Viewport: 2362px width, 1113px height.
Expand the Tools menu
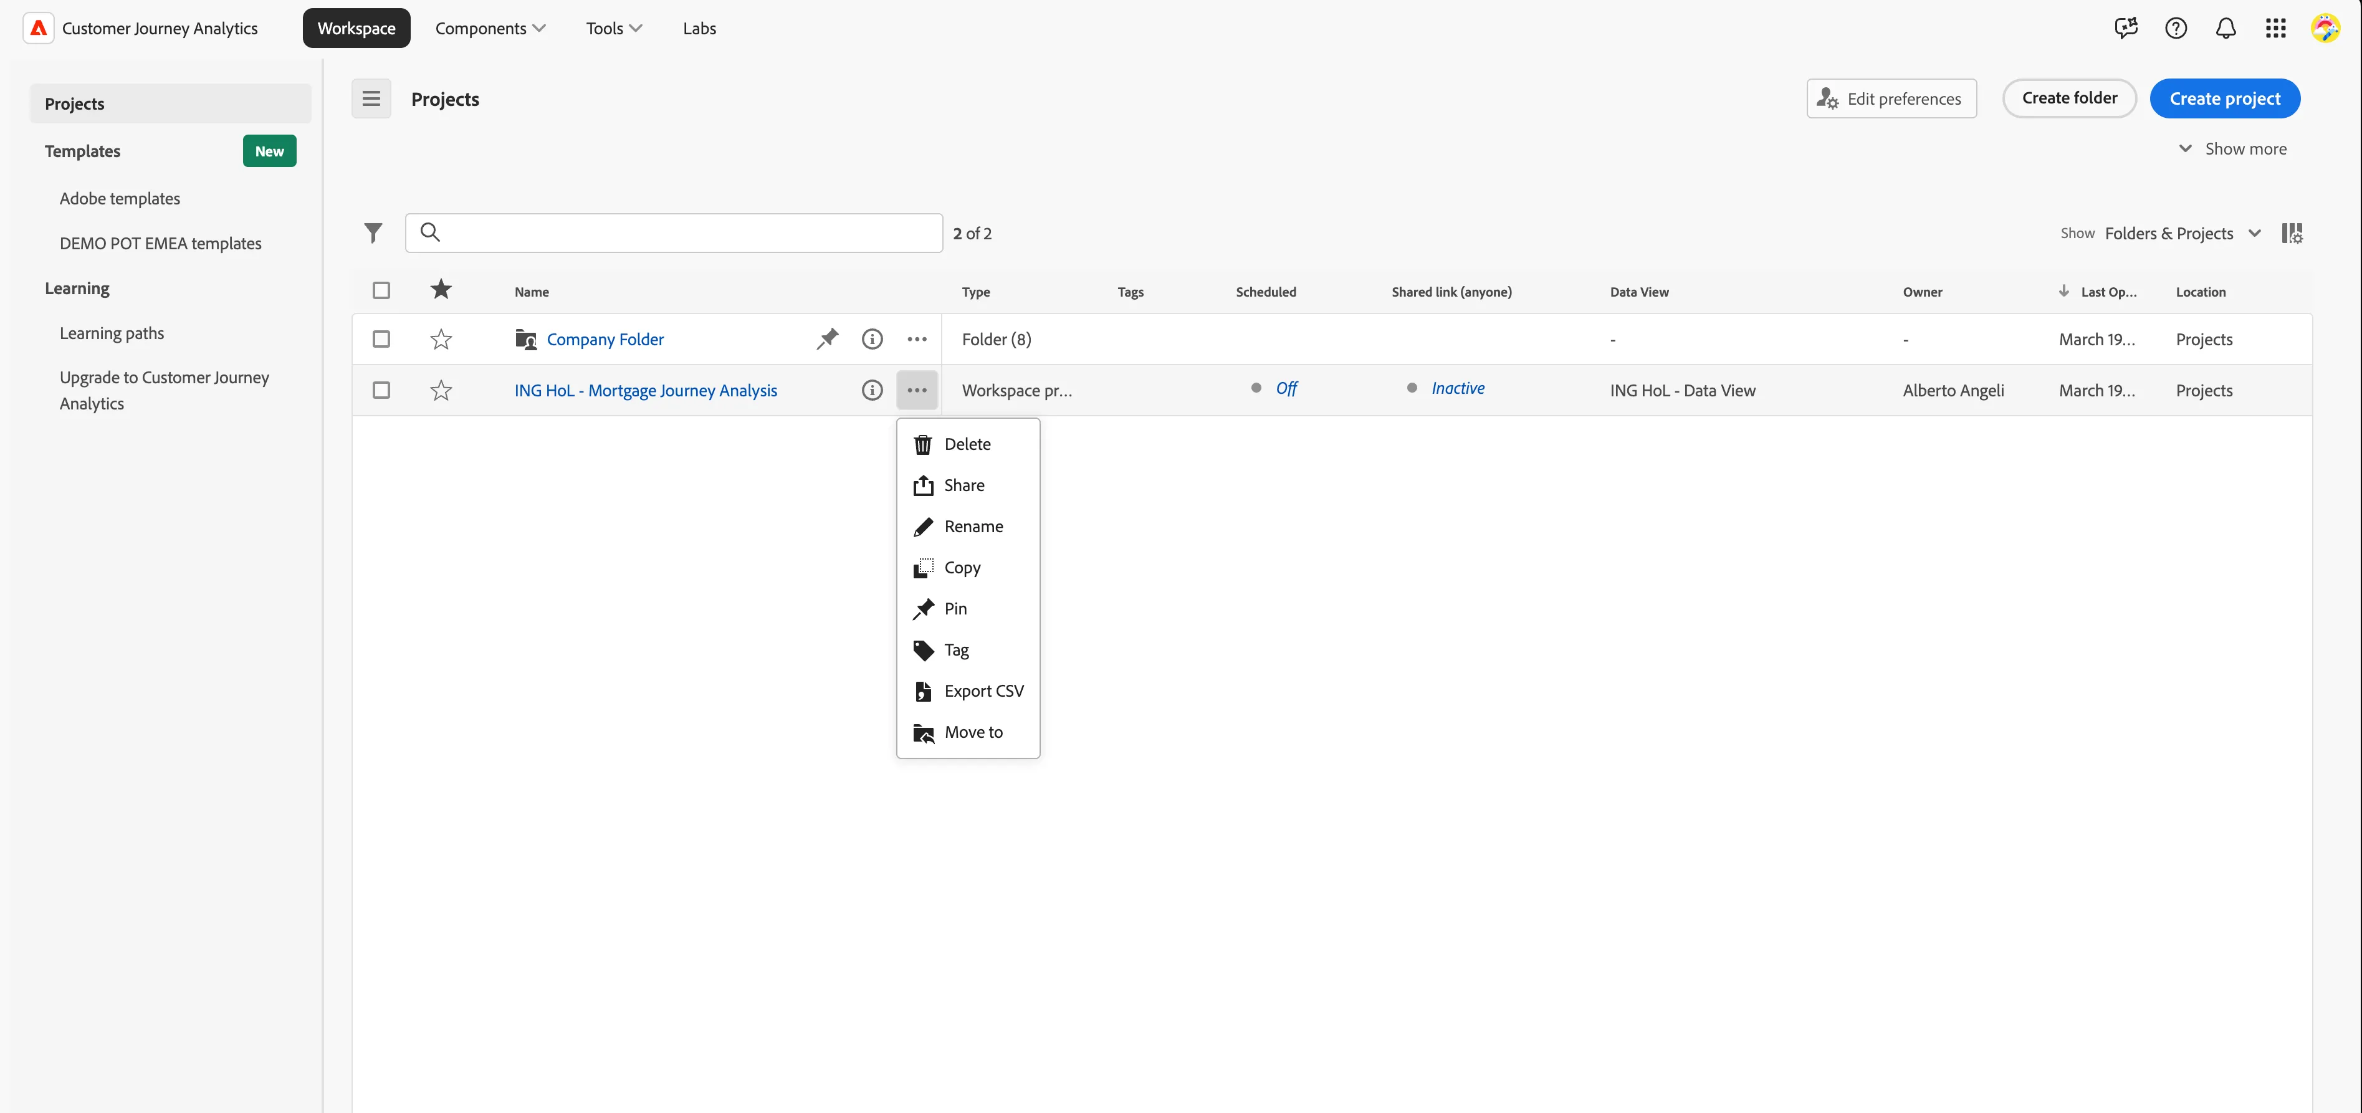click(613, 27)
